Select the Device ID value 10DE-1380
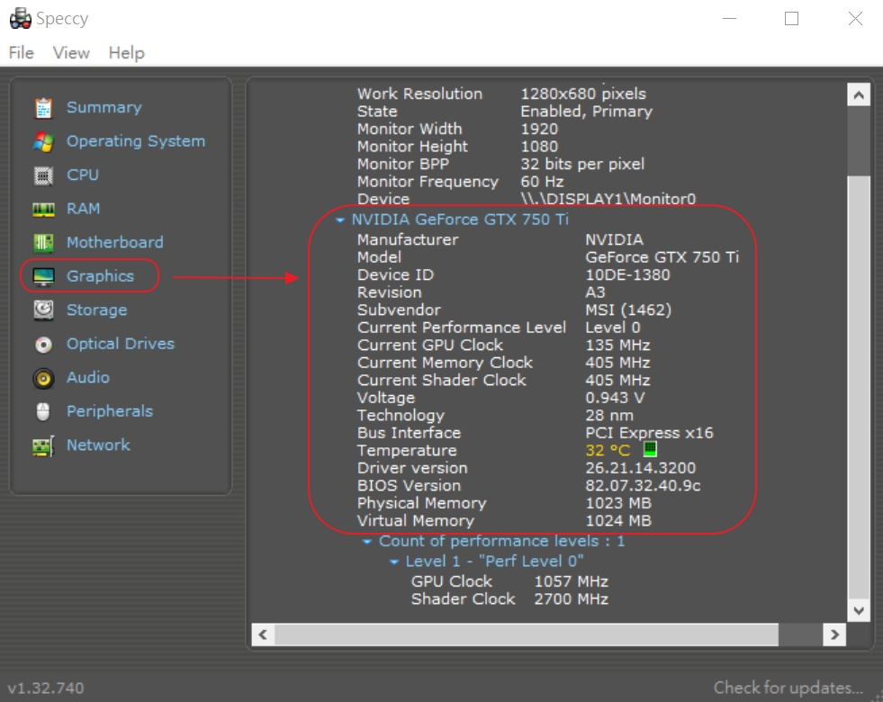 627,274
